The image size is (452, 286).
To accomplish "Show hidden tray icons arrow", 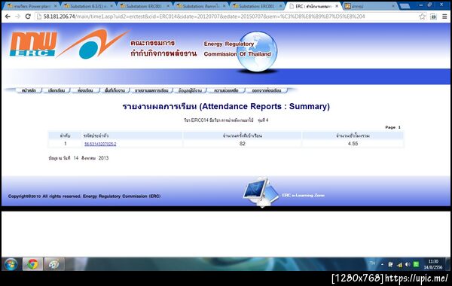I will [382, 264].
